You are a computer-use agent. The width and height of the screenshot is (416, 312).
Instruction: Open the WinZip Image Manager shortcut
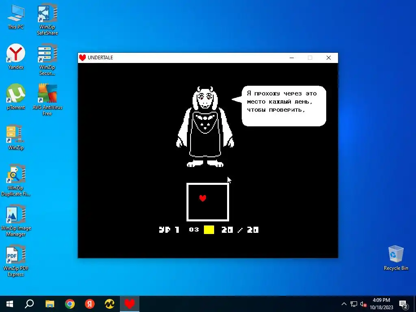point(16,221)
